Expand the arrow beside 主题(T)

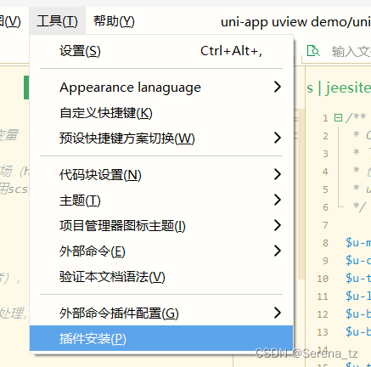tap(278, 200)
